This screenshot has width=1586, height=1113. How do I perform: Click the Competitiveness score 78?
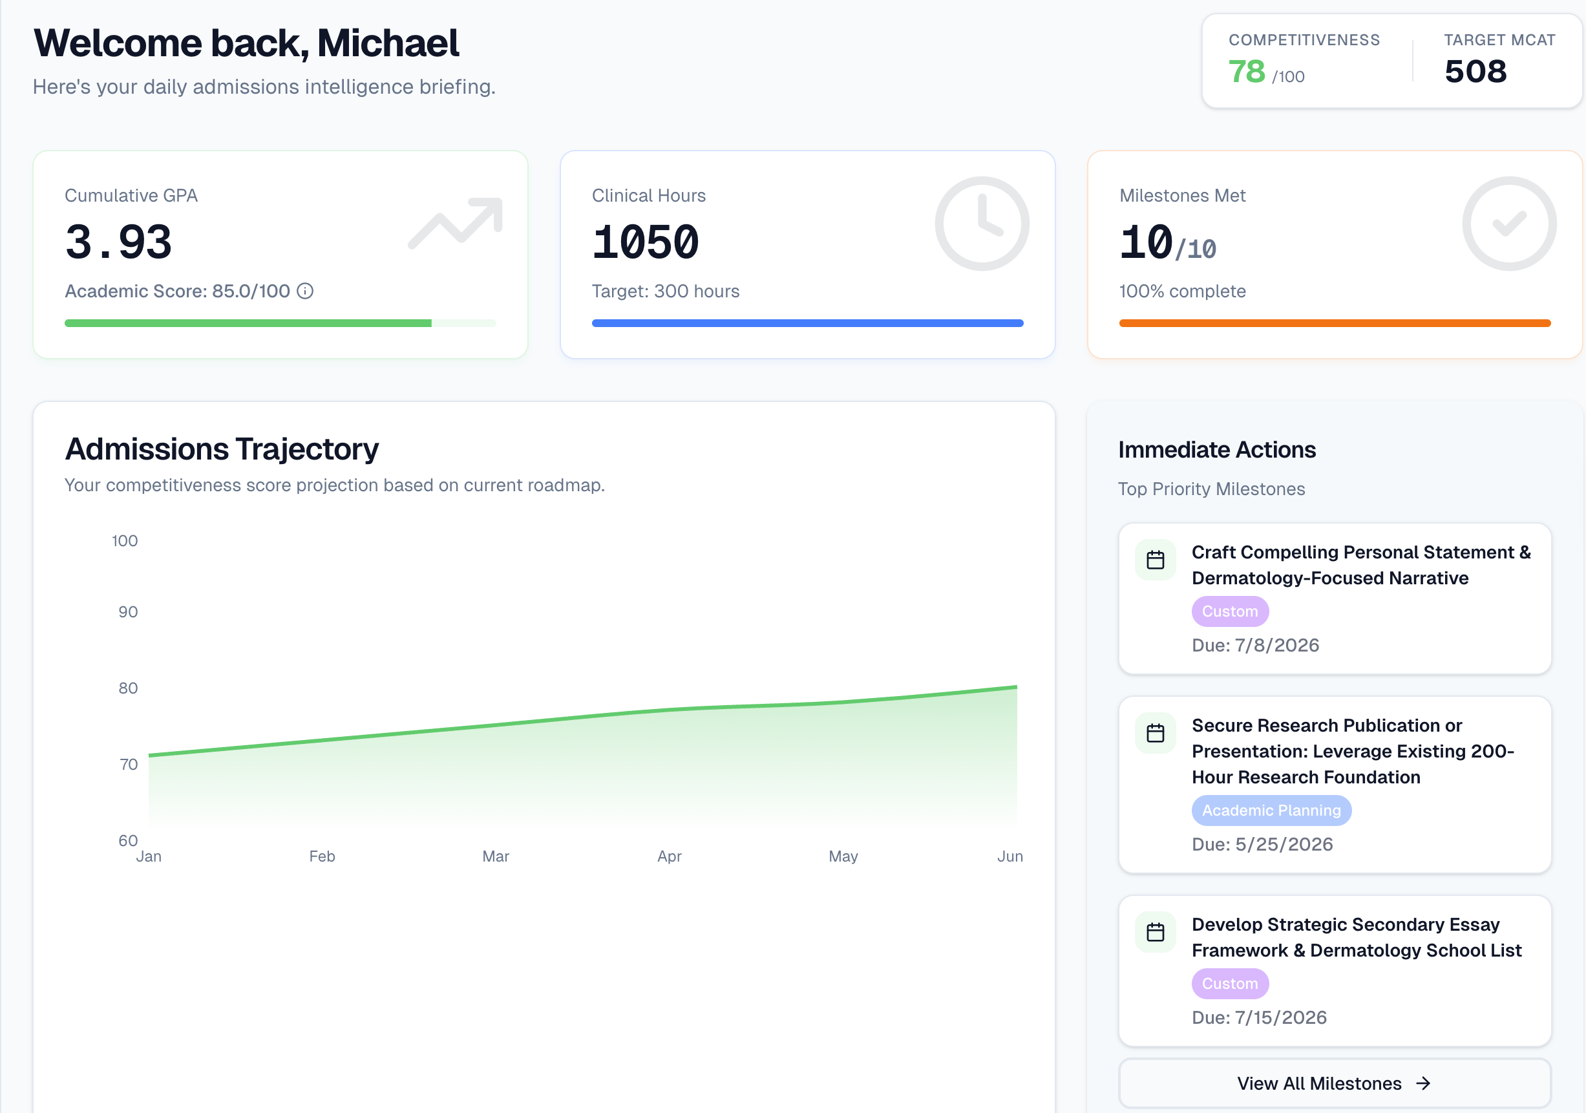coord(1247,71)
